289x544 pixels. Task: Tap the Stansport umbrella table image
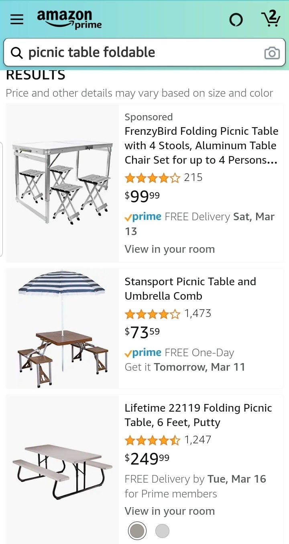(62, 328)
